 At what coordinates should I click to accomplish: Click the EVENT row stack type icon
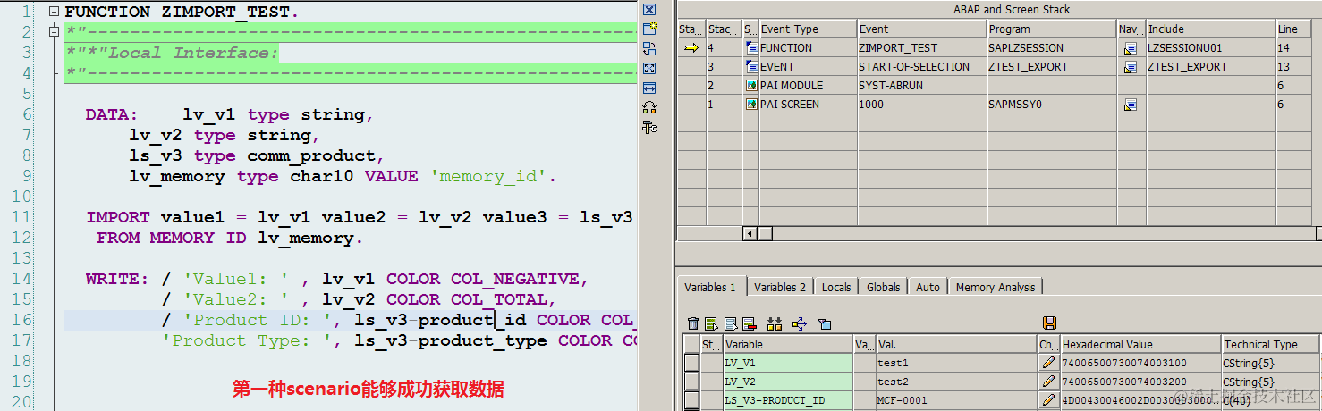[751, 67]
